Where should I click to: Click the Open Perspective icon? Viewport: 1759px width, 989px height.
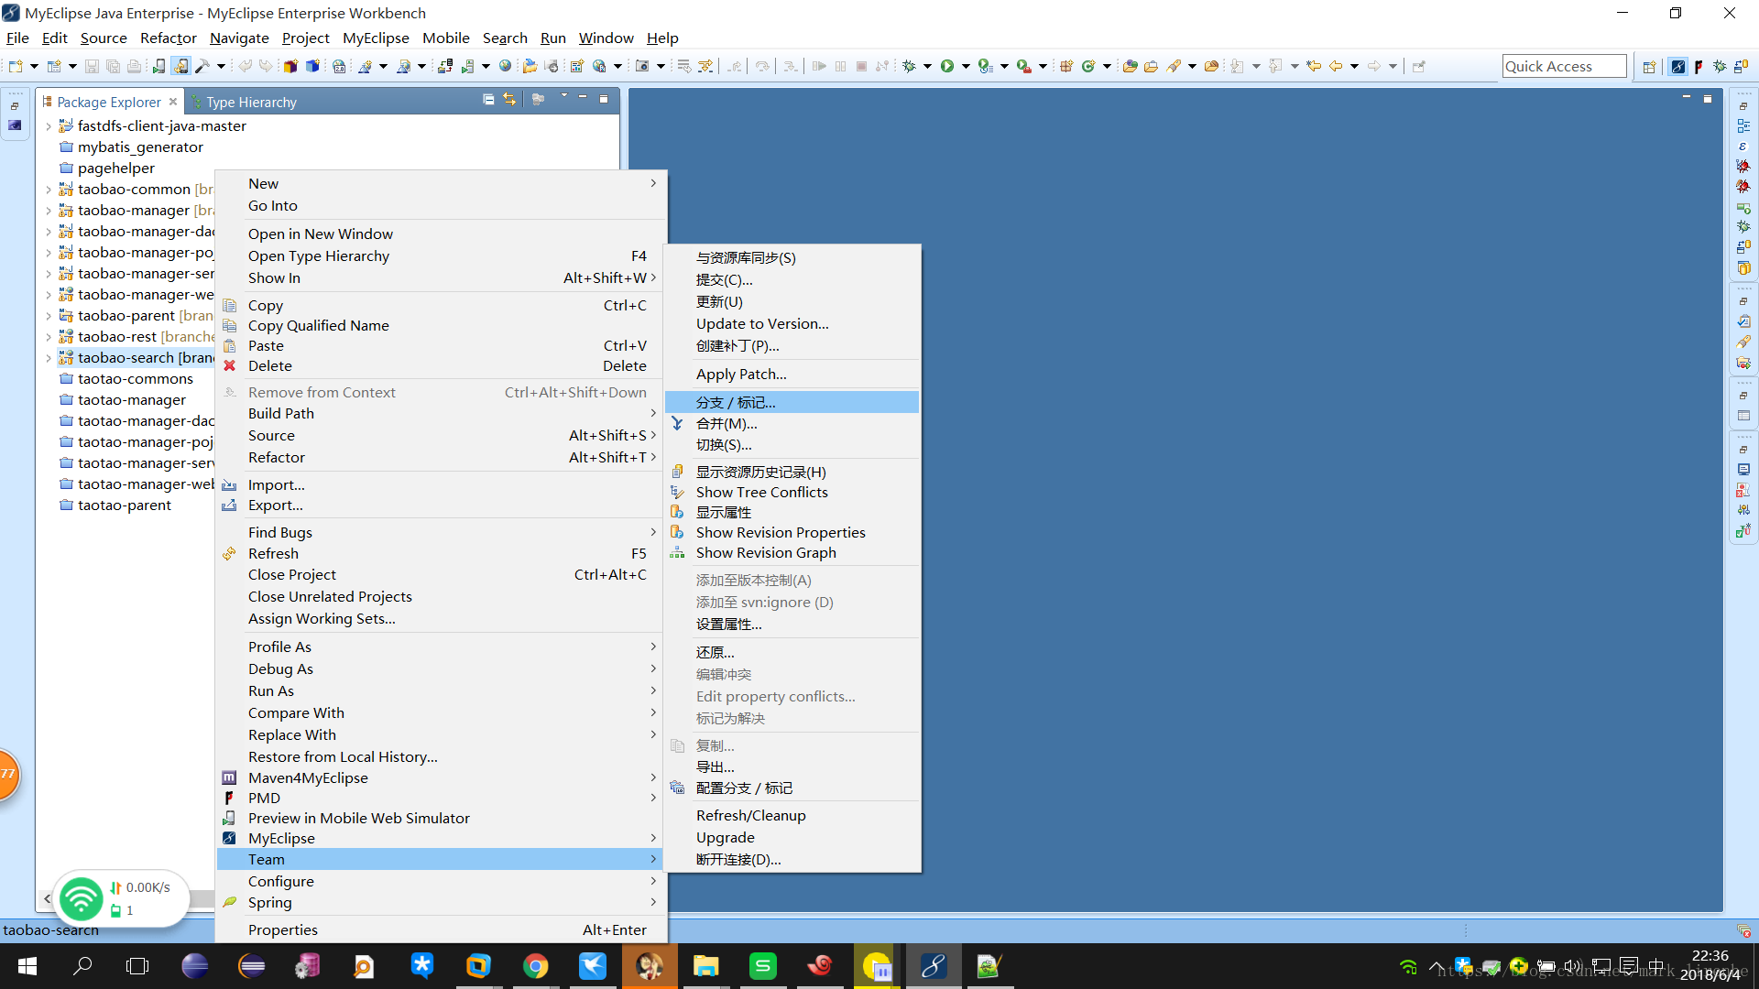point(1649,66)
